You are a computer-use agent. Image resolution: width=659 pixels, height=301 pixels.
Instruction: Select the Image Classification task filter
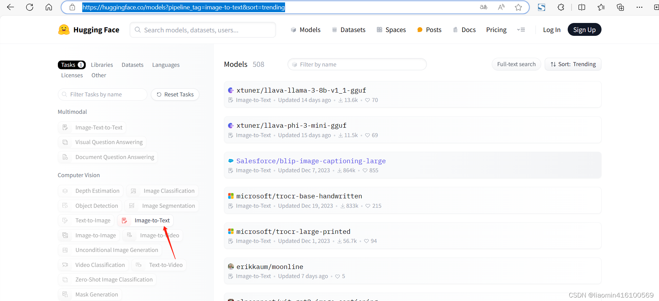pos(162,191)
